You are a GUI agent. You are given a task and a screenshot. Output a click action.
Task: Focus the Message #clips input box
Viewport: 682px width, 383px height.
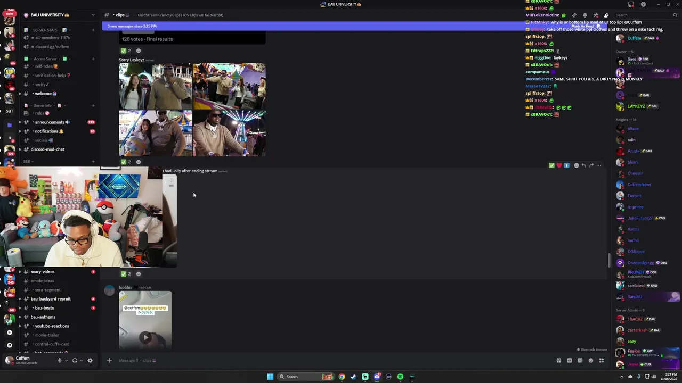pyautogui.click(x=330, y=360)
